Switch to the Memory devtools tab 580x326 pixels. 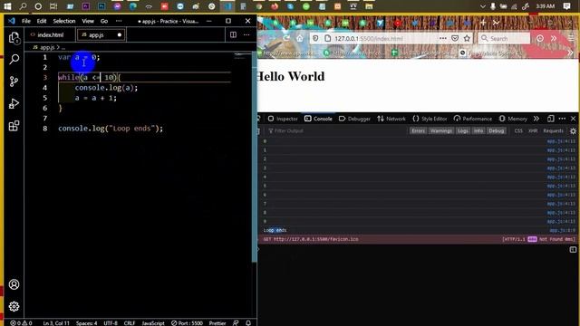513,119
